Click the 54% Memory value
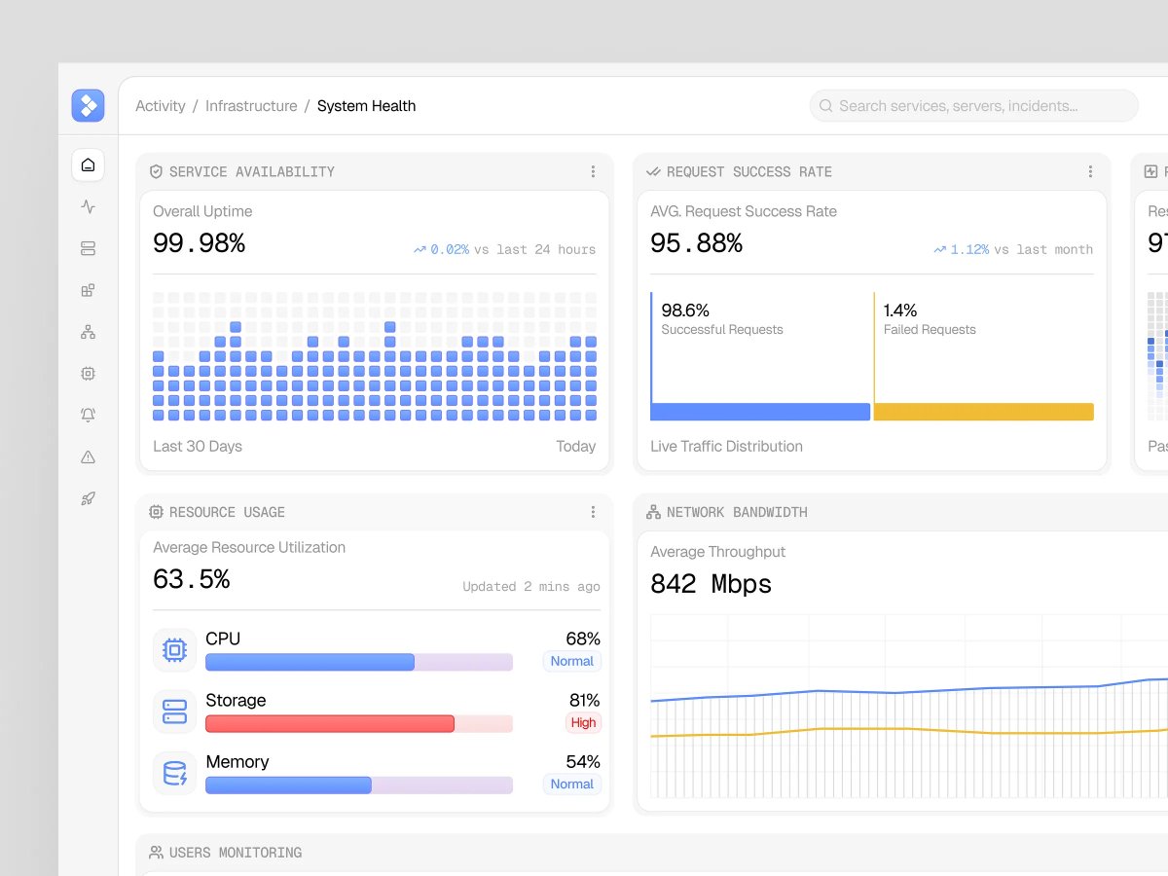This screenshot has height=876, width=1168. (583, 762)
